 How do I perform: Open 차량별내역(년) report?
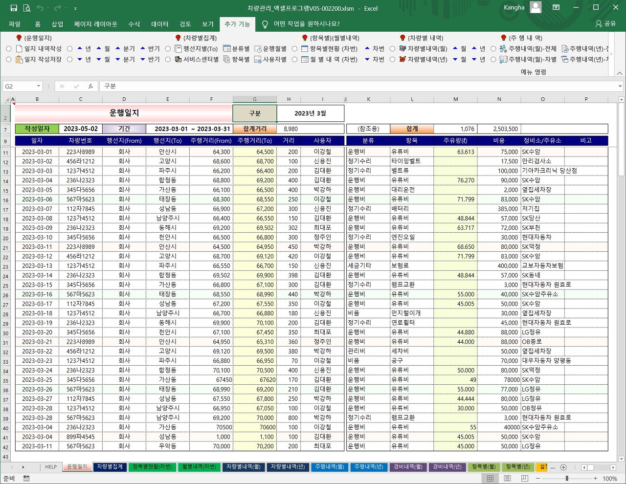pyautogui.click(x=423, y=59)
